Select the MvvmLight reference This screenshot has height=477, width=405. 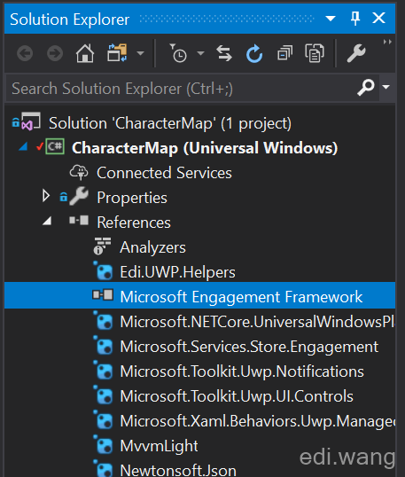(x=159, y=446)
